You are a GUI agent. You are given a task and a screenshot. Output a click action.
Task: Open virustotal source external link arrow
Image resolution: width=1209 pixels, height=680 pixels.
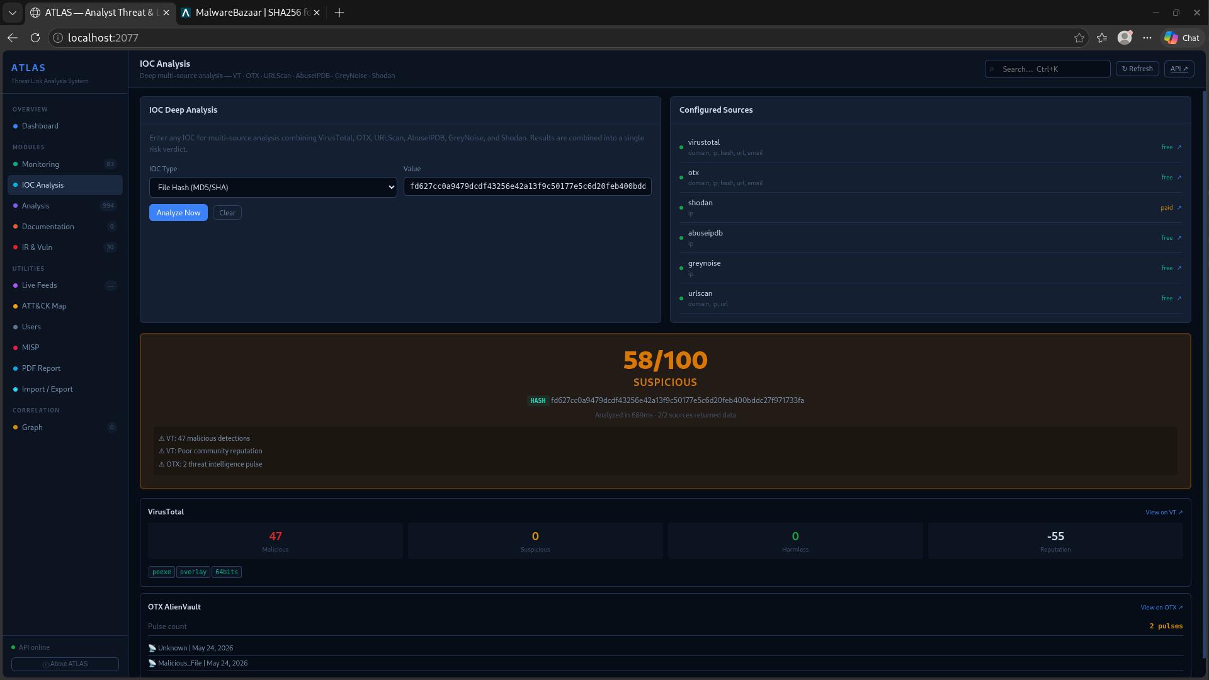(1179, 147)
